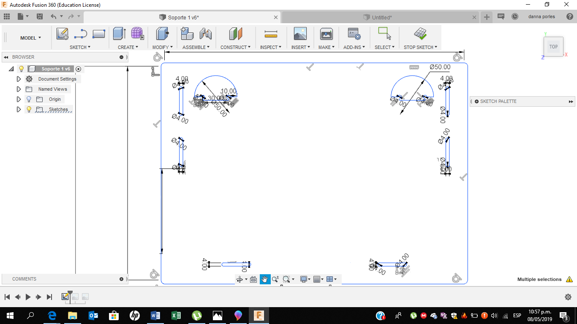Screen dimensions: 577x324
Task: Click the Ø50.00 dimension label at upper right
Action: (440, 67)
